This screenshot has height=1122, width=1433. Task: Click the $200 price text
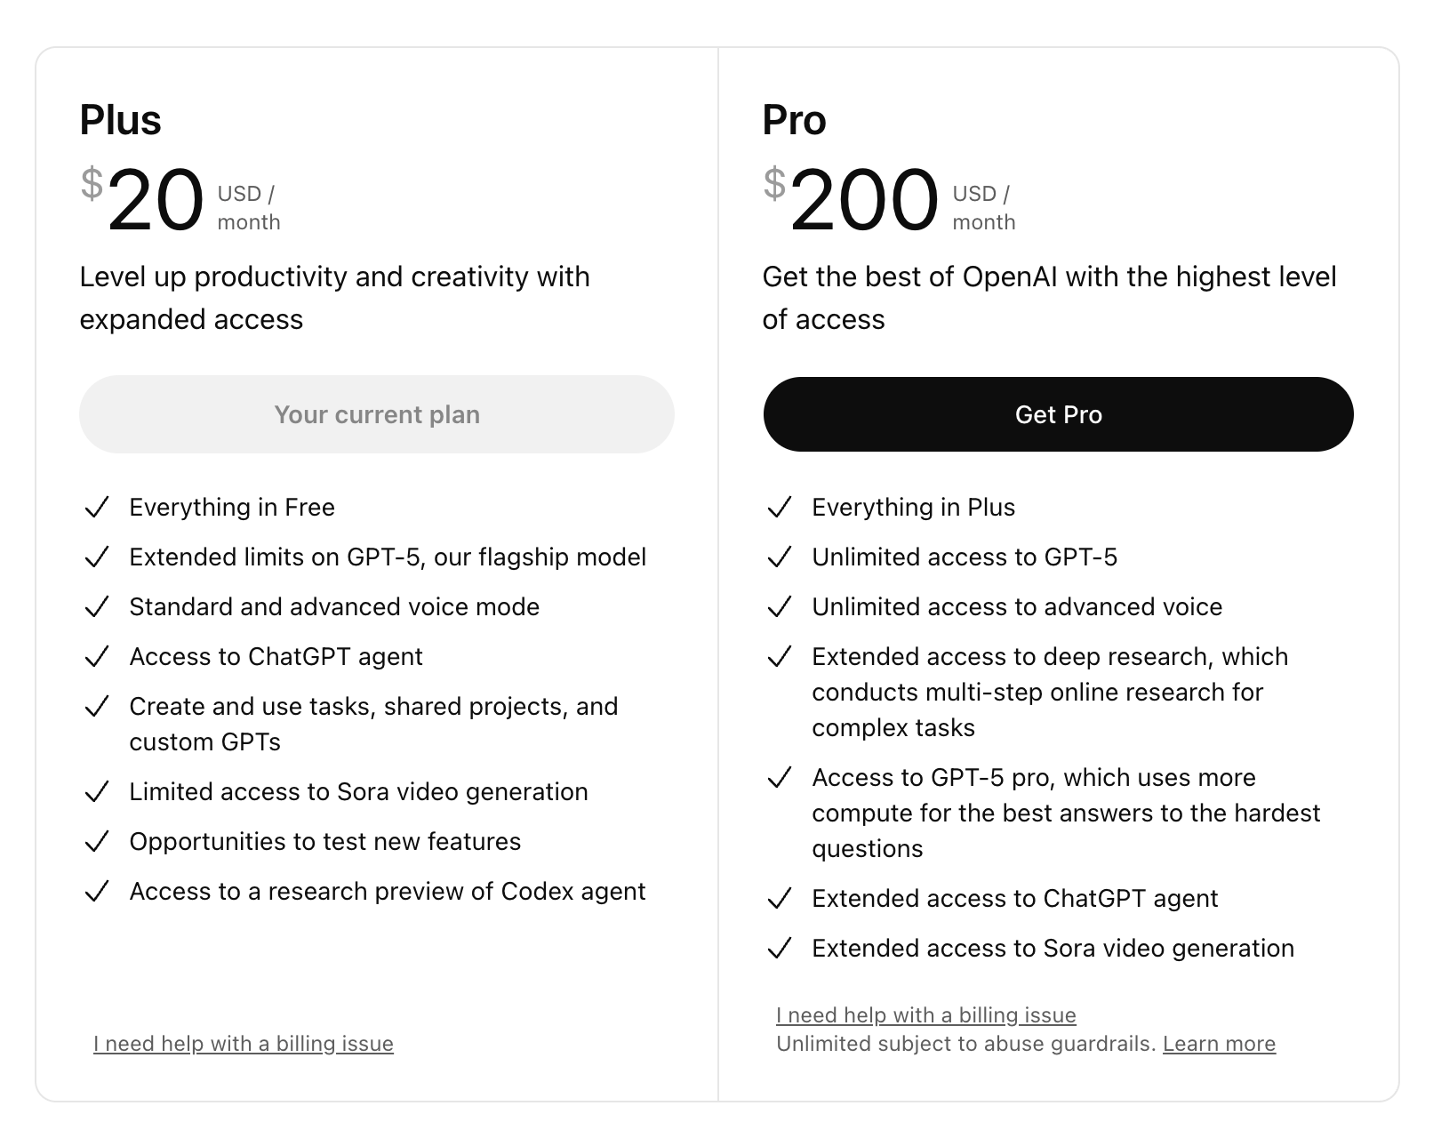(862, 201)
